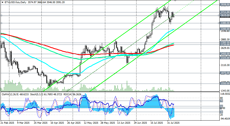Click the 1875.00 support level label
Viewport: 230px width, 126px height.
(x=225, y=73)
